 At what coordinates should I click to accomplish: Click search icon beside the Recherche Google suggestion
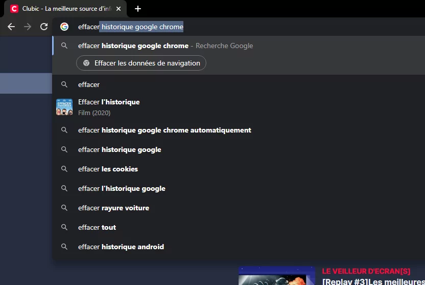(x=64, y=46)
